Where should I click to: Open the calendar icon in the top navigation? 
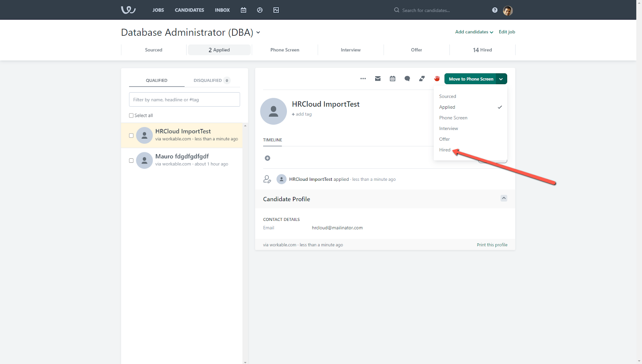click(x=244, y=10)
